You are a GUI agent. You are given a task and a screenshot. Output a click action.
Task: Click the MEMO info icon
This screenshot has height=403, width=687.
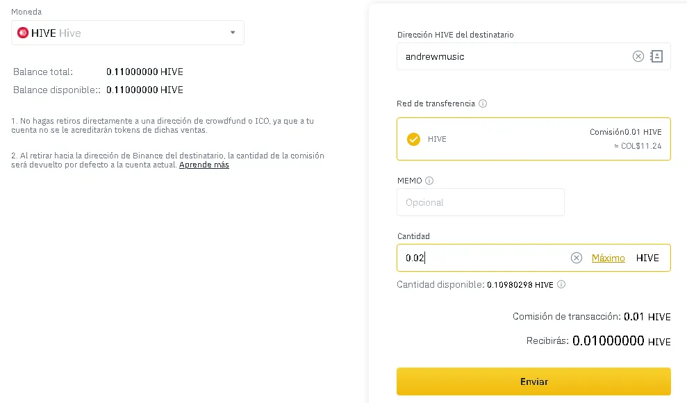click(x=429, y=181)
